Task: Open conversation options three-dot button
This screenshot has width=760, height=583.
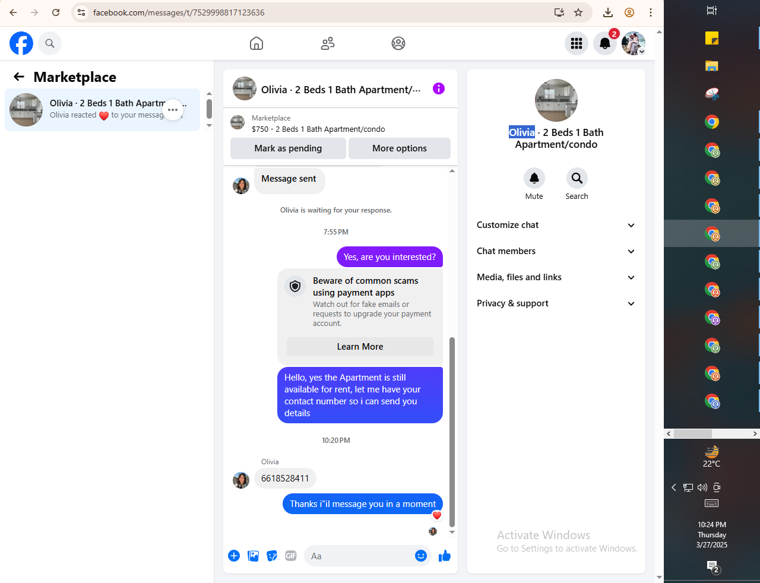Action: (173, 110)
